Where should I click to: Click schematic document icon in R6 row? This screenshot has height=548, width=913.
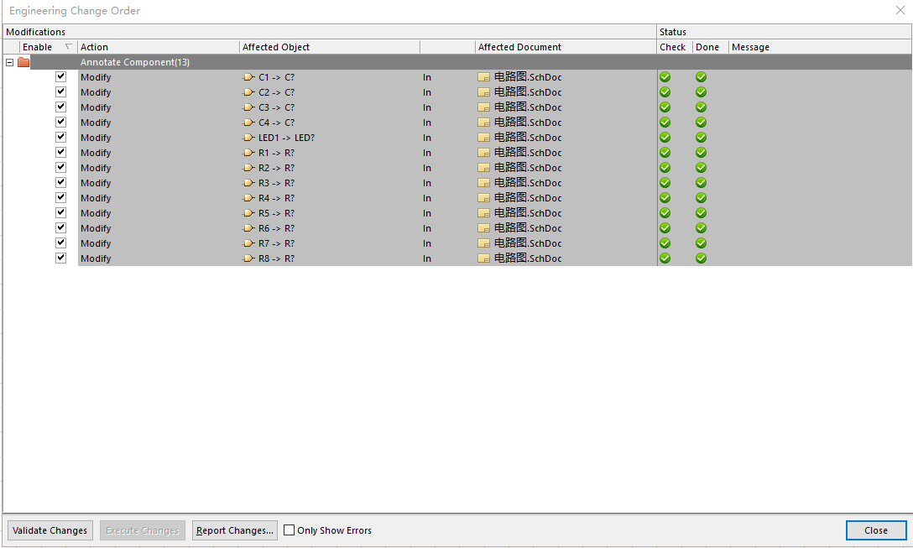[484, 228]
